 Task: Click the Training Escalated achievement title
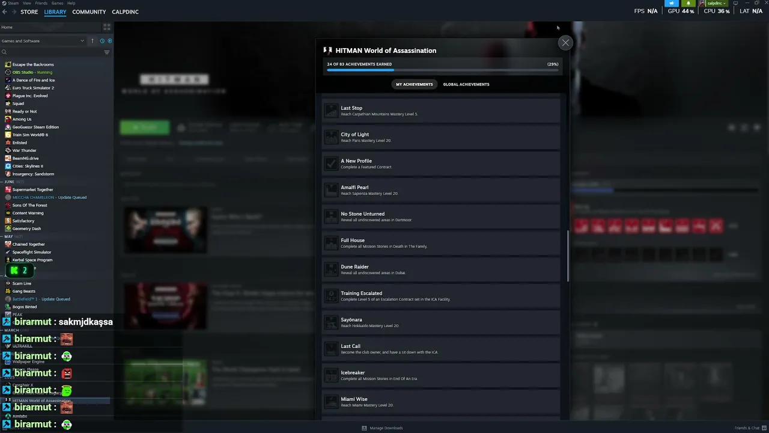[361, 293]
